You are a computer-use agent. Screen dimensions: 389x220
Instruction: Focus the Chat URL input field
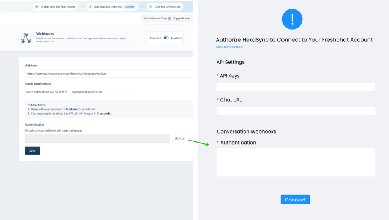tap(296, 111)
